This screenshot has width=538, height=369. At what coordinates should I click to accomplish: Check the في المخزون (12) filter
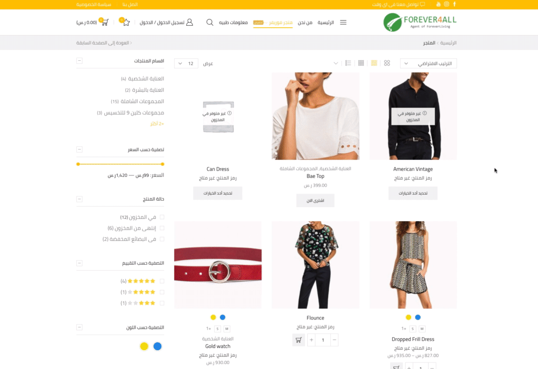click(x=162, y=217)
